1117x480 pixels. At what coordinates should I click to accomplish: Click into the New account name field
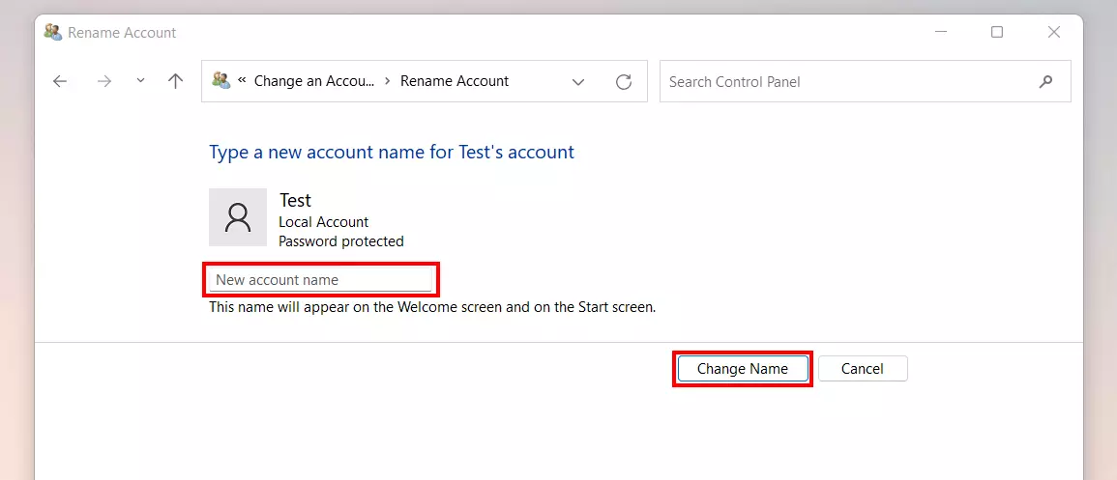click(x=320, y=279)
